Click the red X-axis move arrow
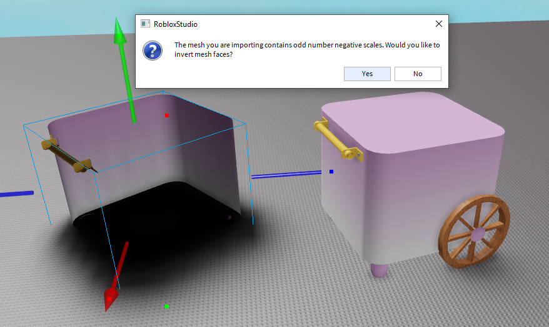The height and width of the screenshot is (327, 549). [116, 276]
